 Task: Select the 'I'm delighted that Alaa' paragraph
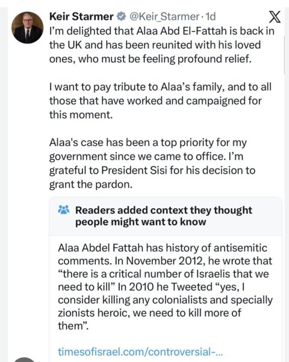click(162, 45)
